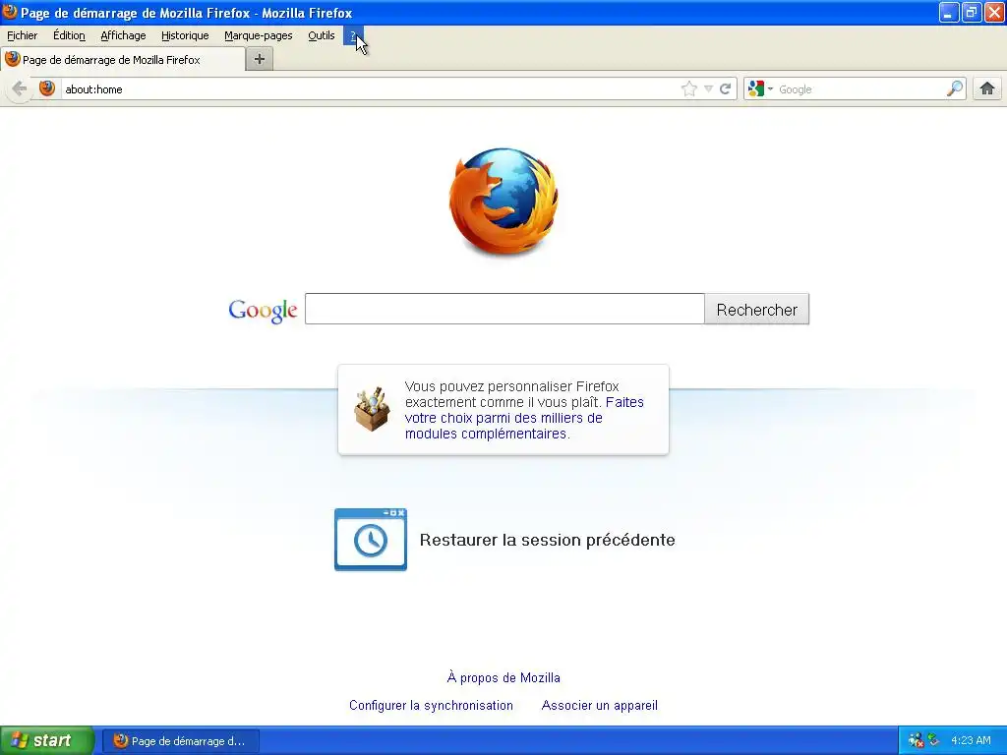Click the network tray icon with red X
The image size is (1007, 755).
(916, 740)
